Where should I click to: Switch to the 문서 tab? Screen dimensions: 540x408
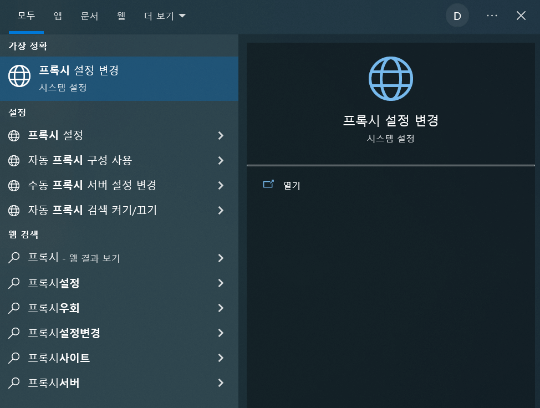click(90, 16)
